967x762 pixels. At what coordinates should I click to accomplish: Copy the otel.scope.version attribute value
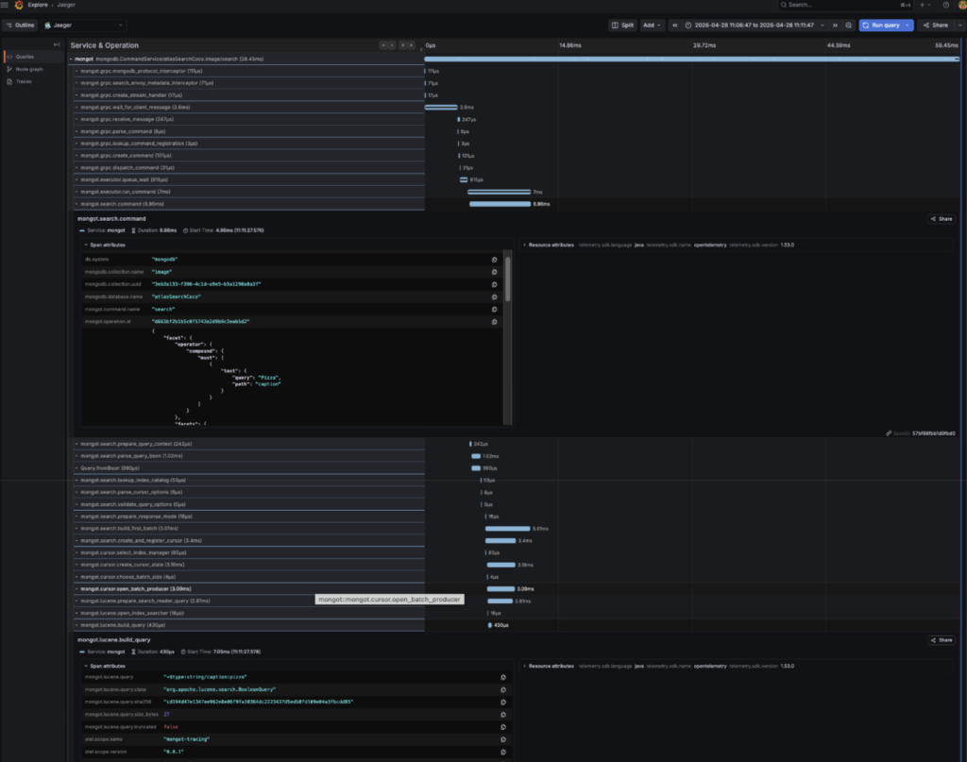pos(503,752)
